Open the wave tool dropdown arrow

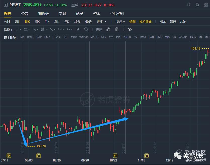[x=38, y=29]
